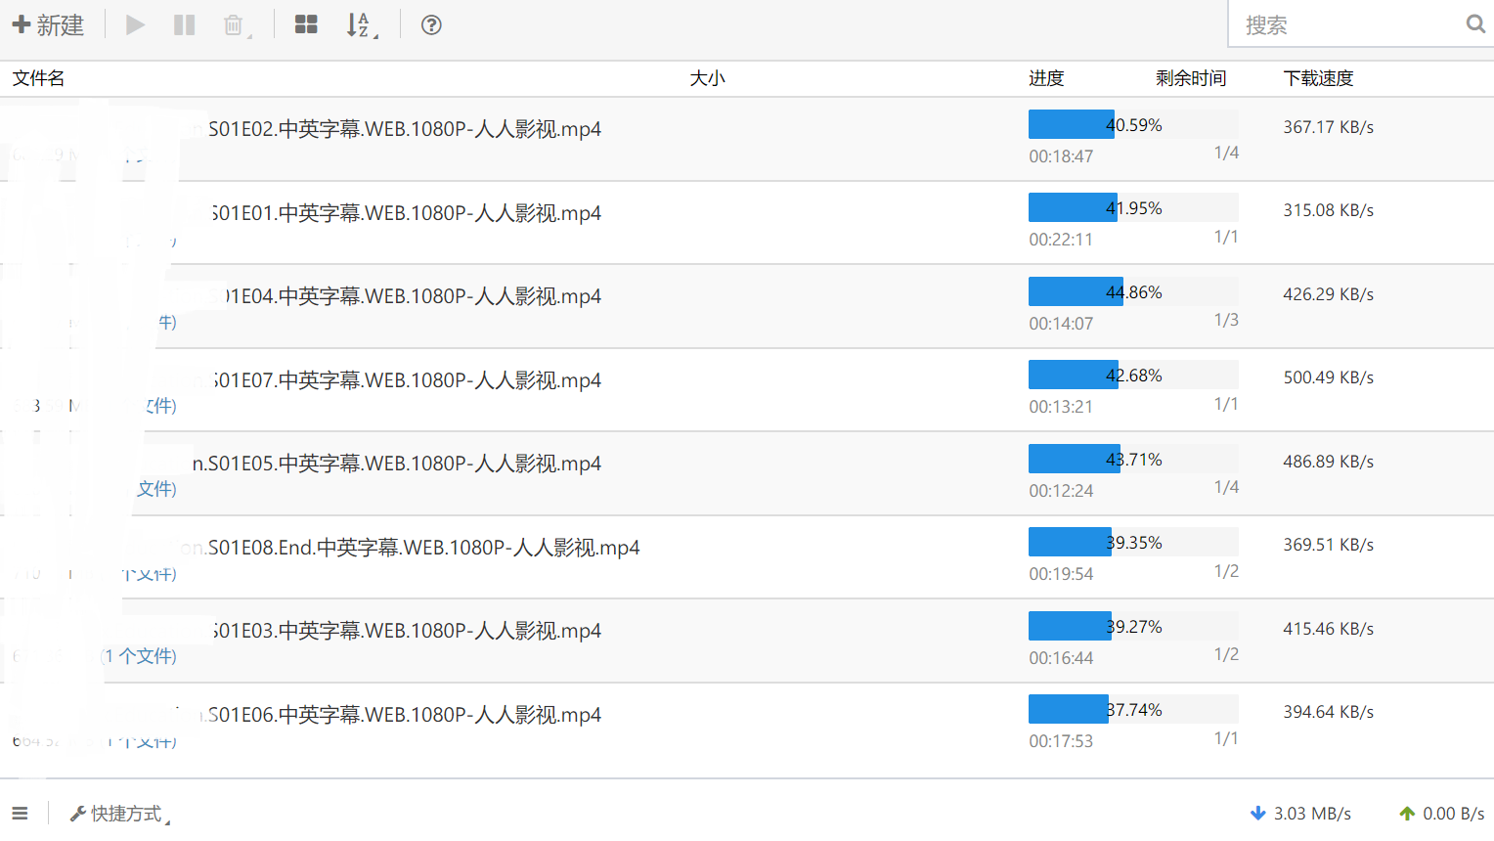Pause downloads using the pause icon
Image resolution: width=1494 pixels, height=841 pixels.
[x=184, y=25]
